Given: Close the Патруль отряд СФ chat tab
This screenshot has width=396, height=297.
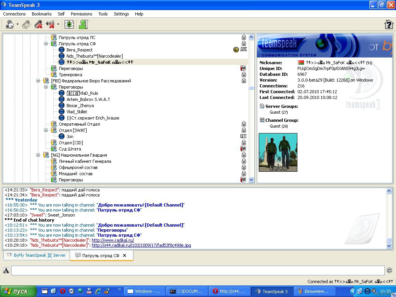Looking at the screenshot, I should (125, 256).
